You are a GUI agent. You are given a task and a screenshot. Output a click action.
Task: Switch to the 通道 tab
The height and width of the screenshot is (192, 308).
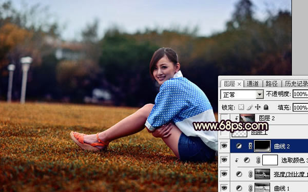253,84
